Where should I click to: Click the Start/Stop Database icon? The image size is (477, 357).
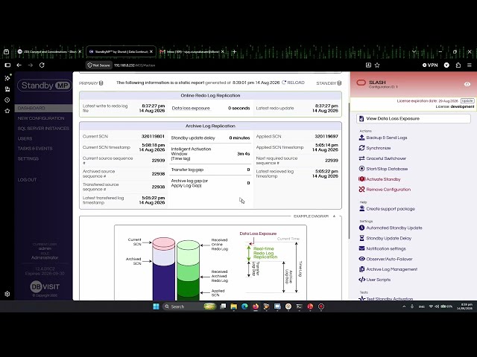click(361, 169)
